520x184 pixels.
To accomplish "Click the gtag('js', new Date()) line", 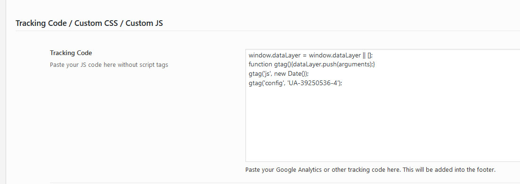I will pos(278,73).
